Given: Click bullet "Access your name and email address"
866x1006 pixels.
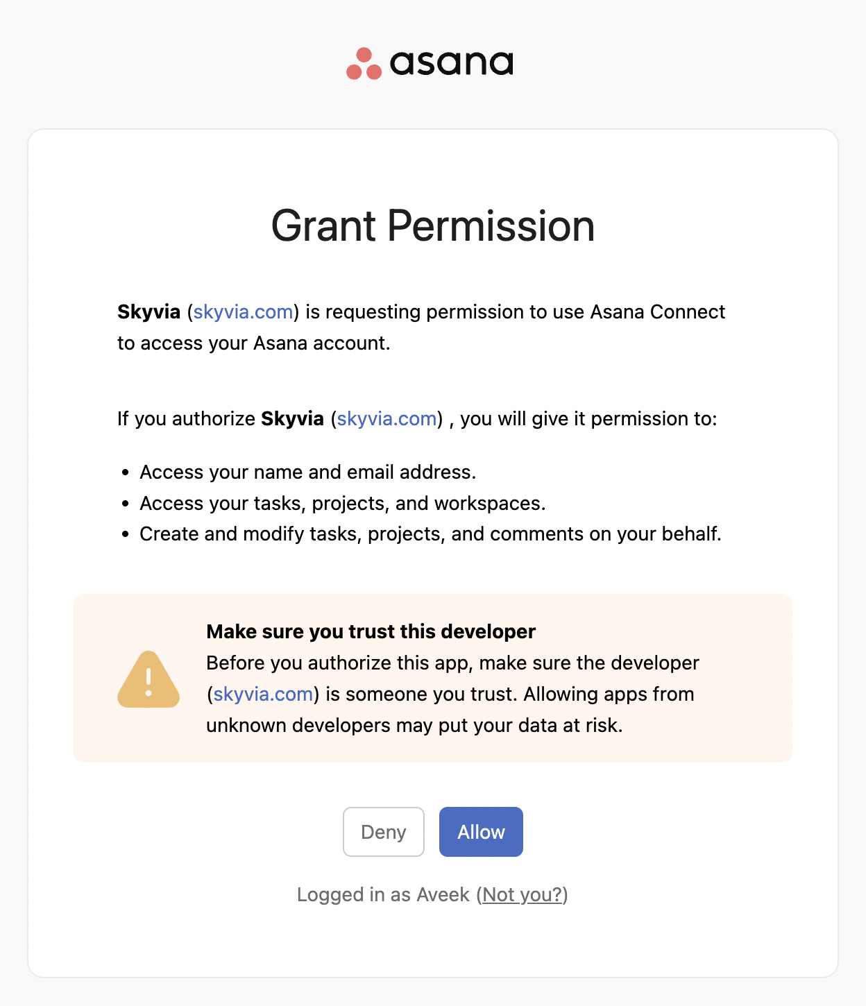Looking at the screenshot, I should [307, 472].
